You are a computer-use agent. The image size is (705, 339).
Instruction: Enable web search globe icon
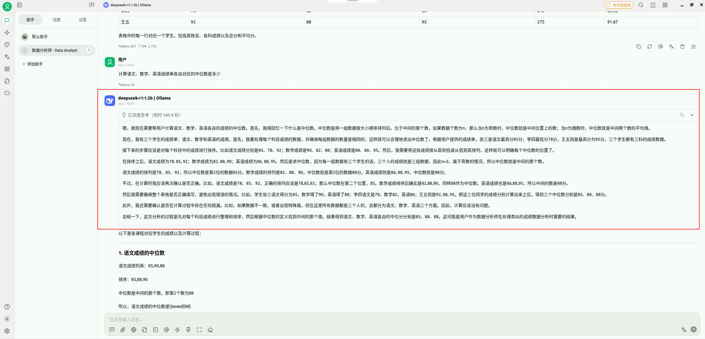tap(134, 330)
